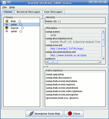Viewport: 109px width, 119px height.
Task: Click the Hub client icon
Action: [x=7, y=21]
